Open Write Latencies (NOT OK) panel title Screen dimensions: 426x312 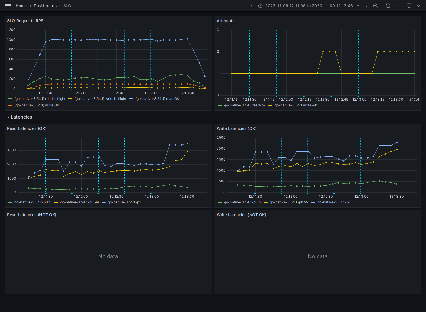(x=241, y=215)
